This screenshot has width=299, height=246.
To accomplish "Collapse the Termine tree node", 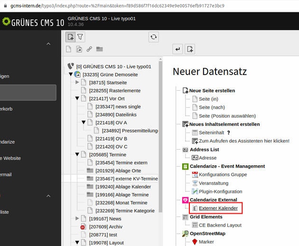I will [77, 154].
